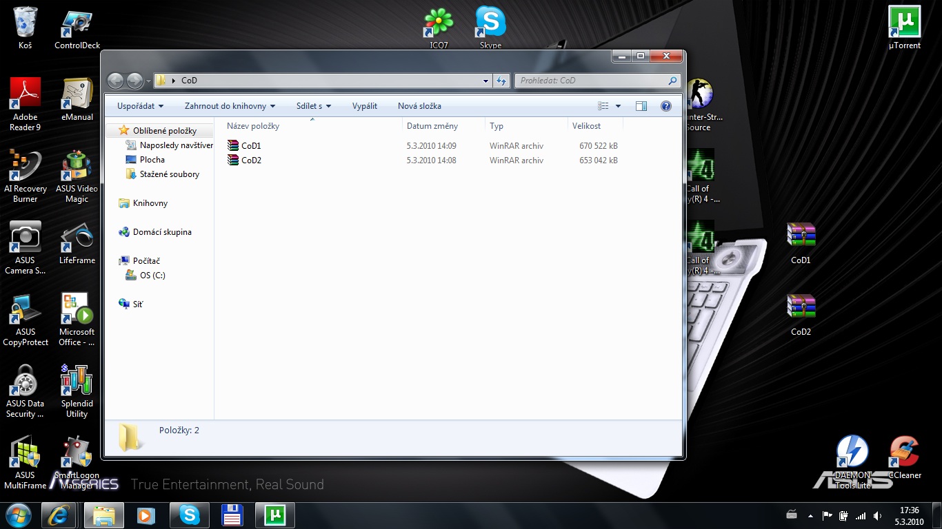The height and width of the screenshot is (529, 942).
Task: Click the Prohledat: CoD search field
Action: click(x=592, y=81)
